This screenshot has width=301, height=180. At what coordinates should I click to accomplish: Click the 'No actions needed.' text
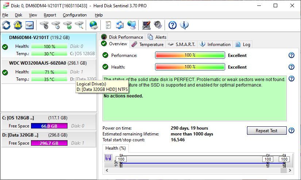click(123, 96)
